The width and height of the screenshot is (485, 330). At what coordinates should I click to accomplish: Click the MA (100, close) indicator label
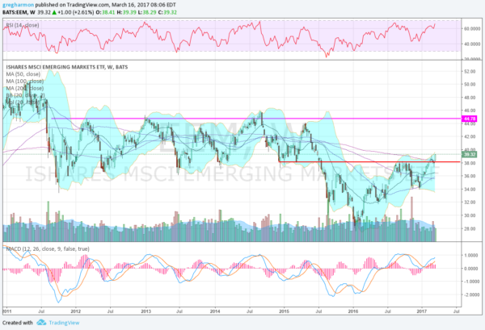pos(25,81)
